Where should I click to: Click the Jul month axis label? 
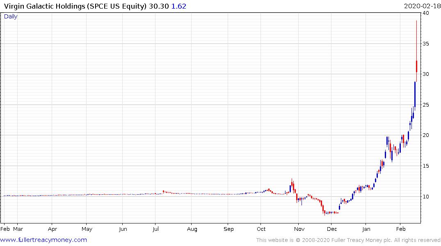(x=155, y=229)
